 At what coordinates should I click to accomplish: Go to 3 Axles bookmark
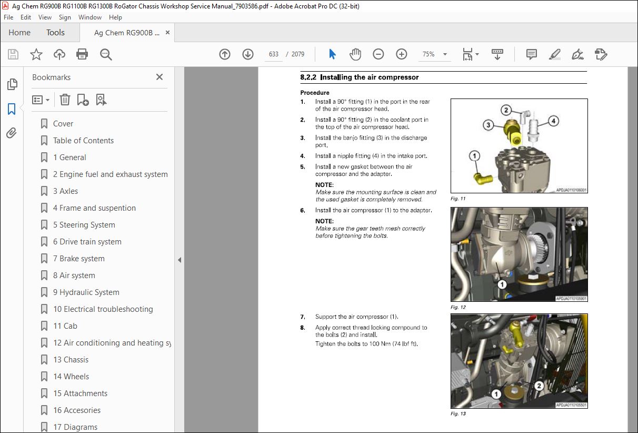click(x=65, y=191)
